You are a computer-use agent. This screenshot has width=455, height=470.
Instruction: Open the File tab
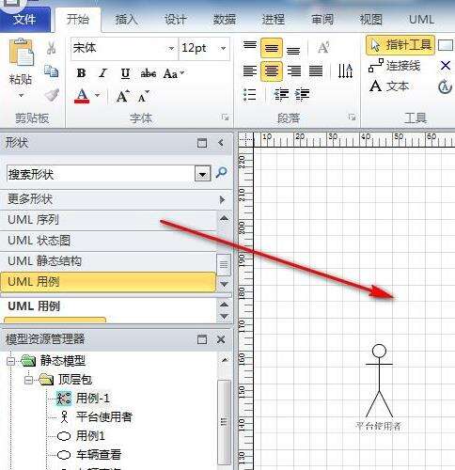24,20
